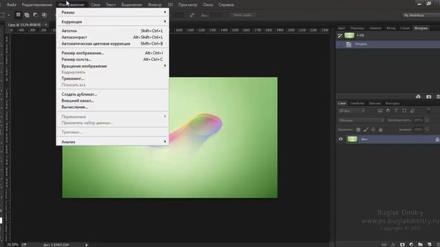The width and height of the screenshot is (440, 247).
Task: Choose Автотон from the menu
Action: pyautogui.click(x=113, y=31)
